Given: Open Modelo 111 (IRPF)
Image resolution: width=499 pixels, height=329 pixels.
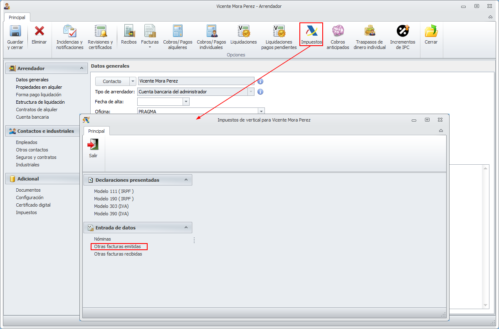Looking at the screenshot, I should [x=114, y=191].
